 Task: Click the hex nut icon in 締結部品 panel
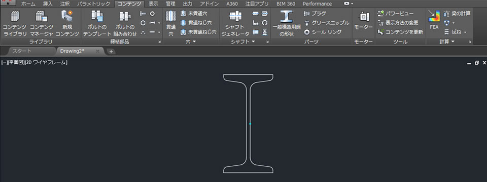(143, 23)
